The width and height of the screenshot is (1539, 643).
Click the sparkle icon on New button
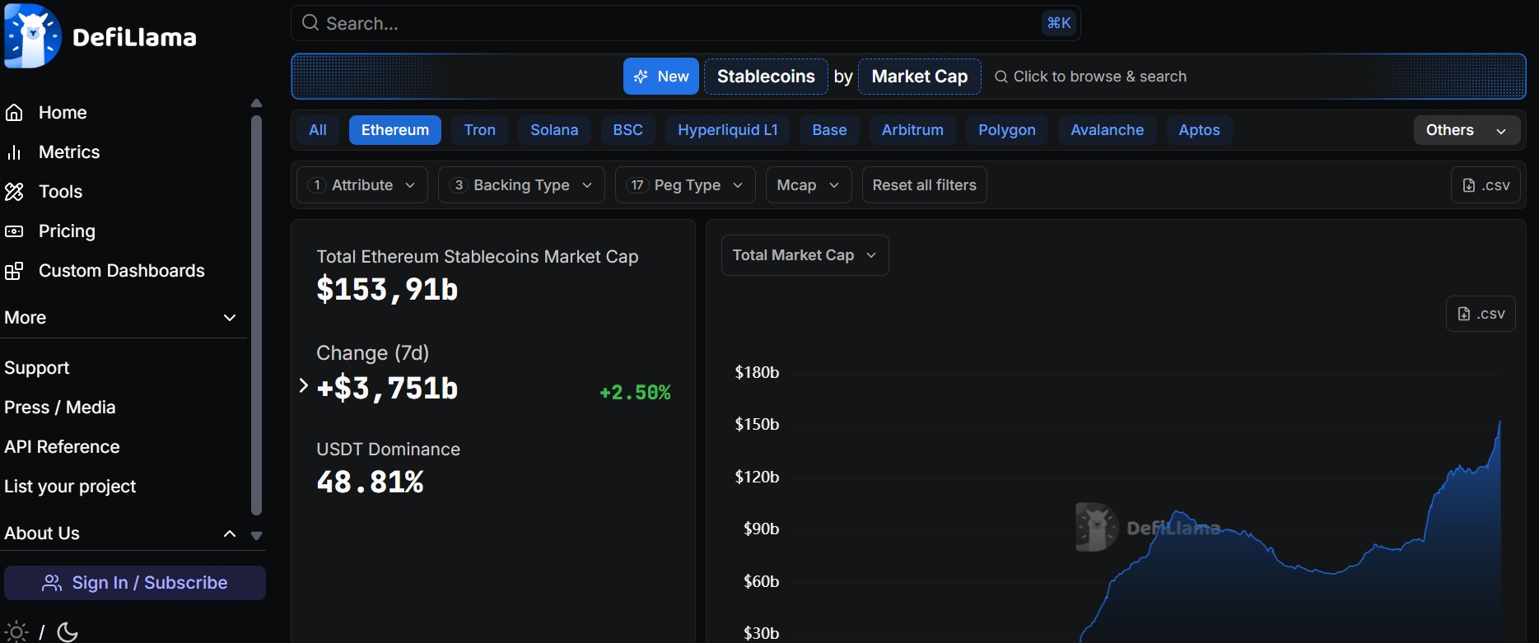pyautogui.click(x=641, y=77)
